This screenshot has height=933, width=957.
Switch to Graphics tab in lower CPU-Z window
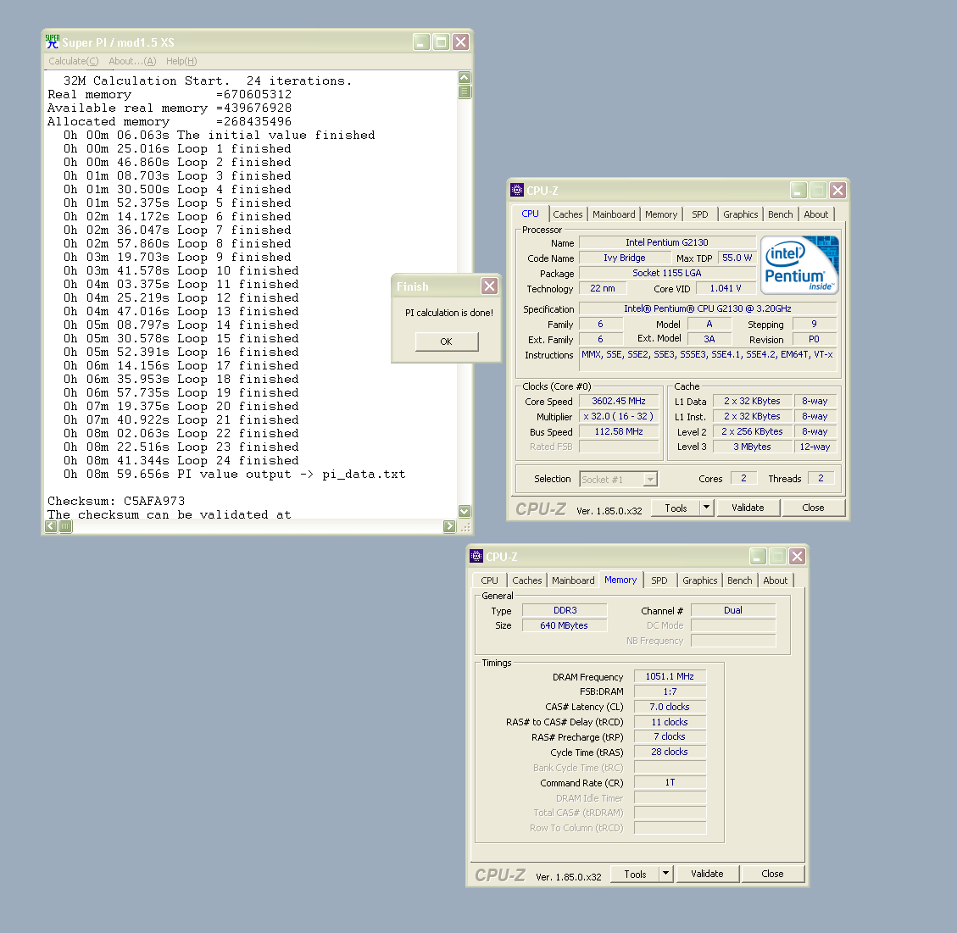[x=699, y=580]
